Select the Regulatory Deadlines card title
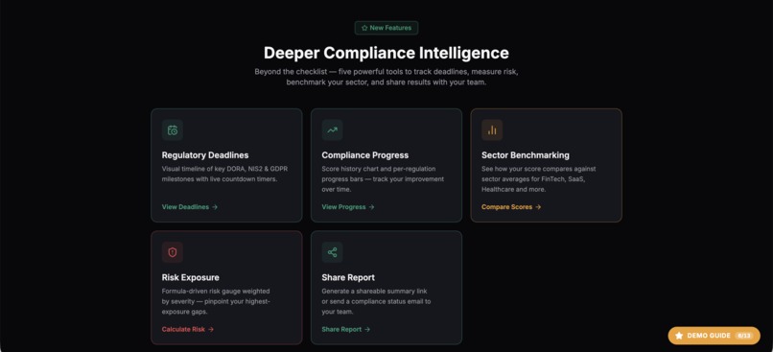Viewport: 773px width, 352px height. coord(205,155)
